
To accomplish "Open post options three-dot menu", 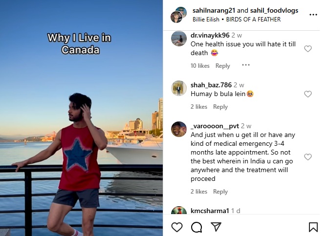I will click(x=313, y=15).
